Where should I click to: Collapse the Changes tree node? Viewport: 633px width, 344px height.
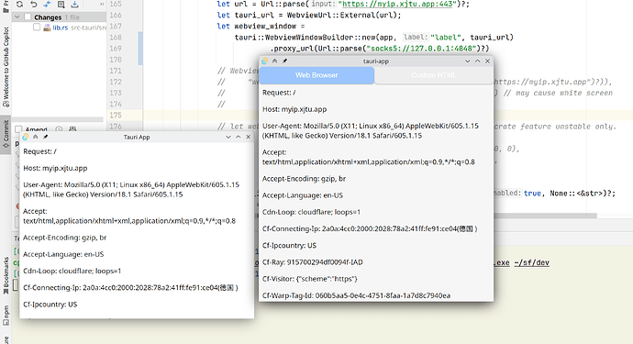coord(17,17)
